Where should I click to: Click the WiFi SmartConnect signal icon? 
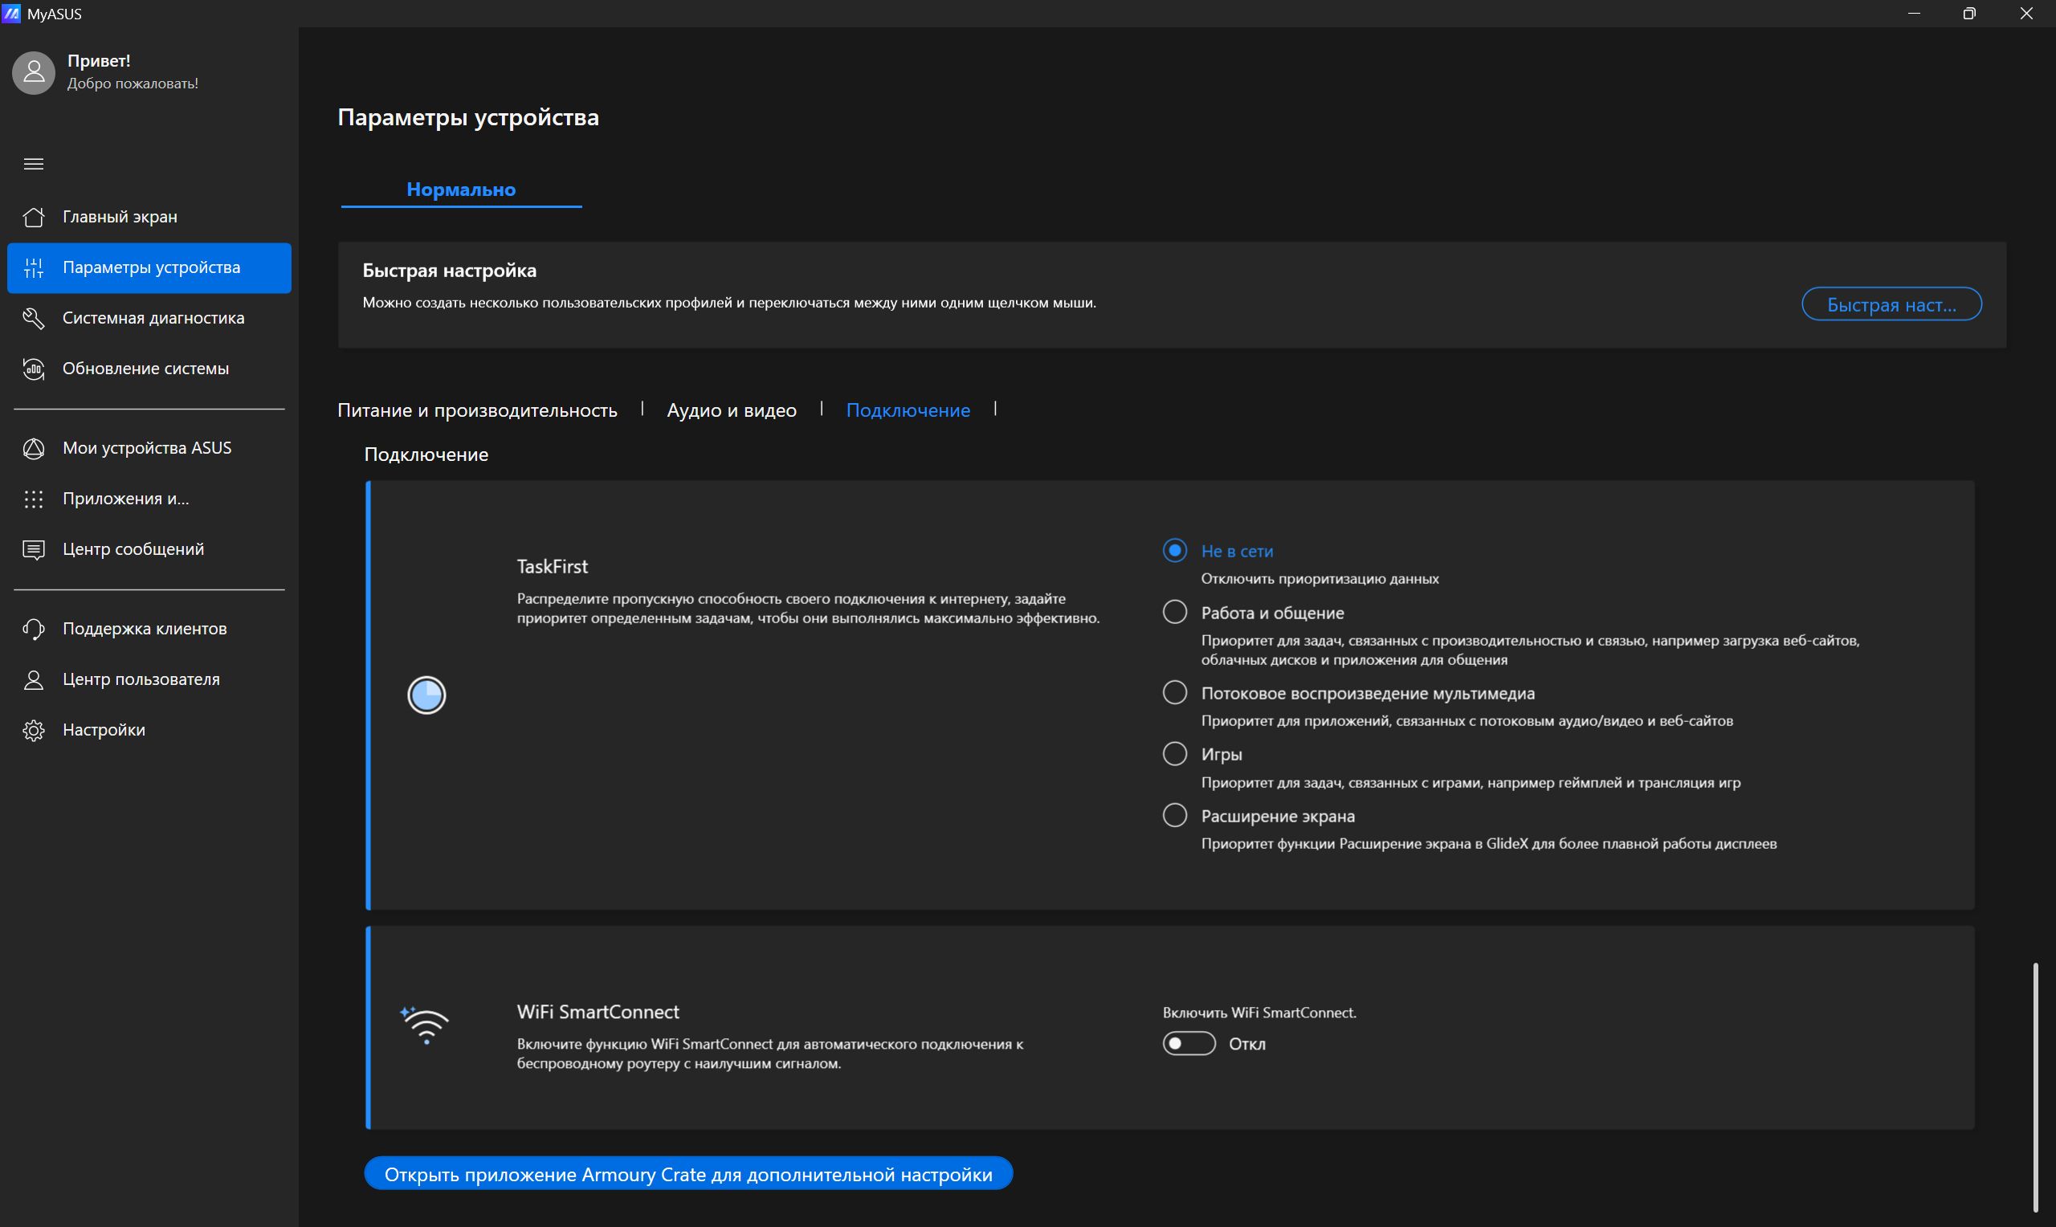[x=425, y=1025]
